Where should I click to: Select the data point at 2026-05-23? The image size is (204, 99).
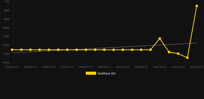(x=123, y=50)
